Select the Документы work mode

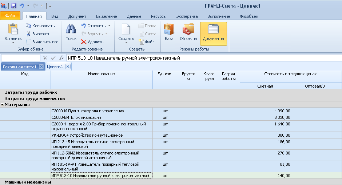pos(214,33)
